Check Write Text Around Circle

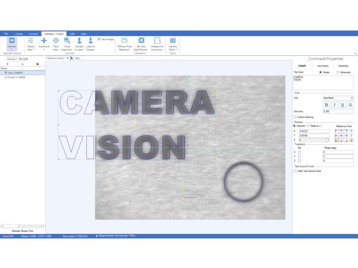(x=295, y=171)
